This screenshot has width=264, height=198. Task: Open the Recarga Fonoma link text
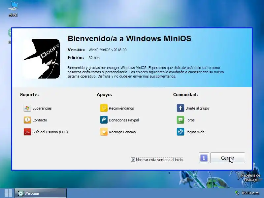(x=122, y=132)
